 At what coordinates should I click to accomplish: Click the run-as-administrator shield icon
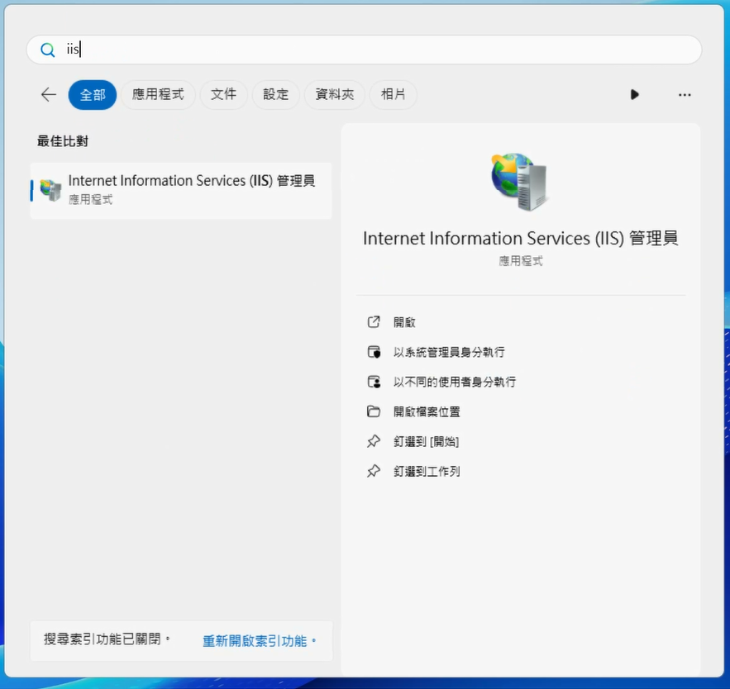374,352
